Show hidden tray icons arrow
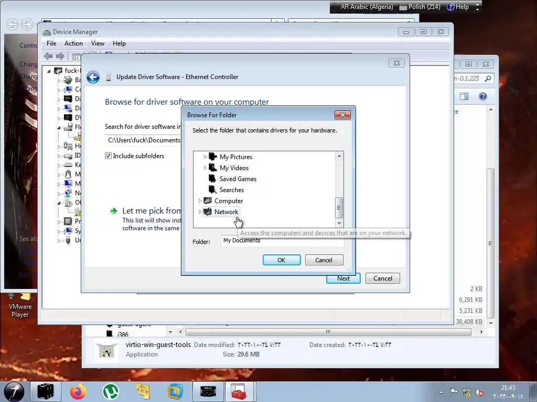The width and height of the screenshot is (537, 402). click(441, 393)
